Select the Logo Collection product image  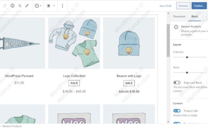coord(74,43)
